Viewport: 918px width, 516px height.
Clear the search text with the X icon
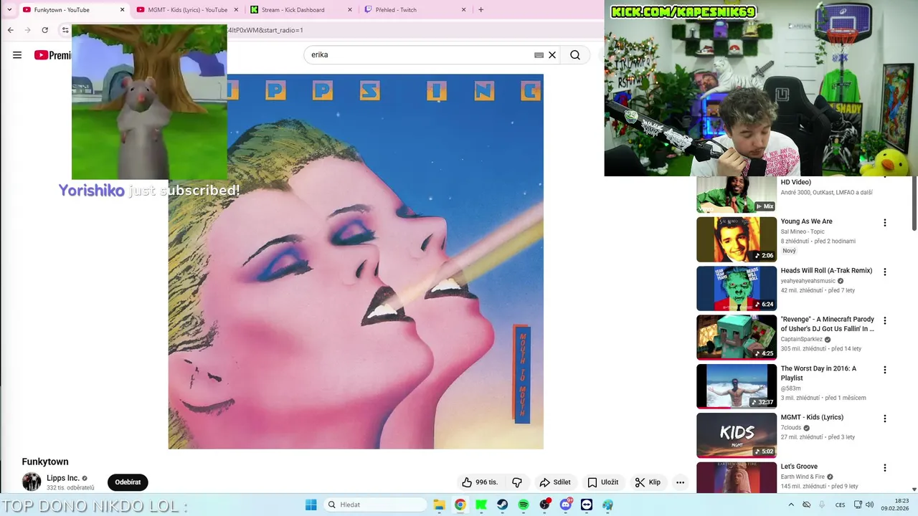(552, 55)
